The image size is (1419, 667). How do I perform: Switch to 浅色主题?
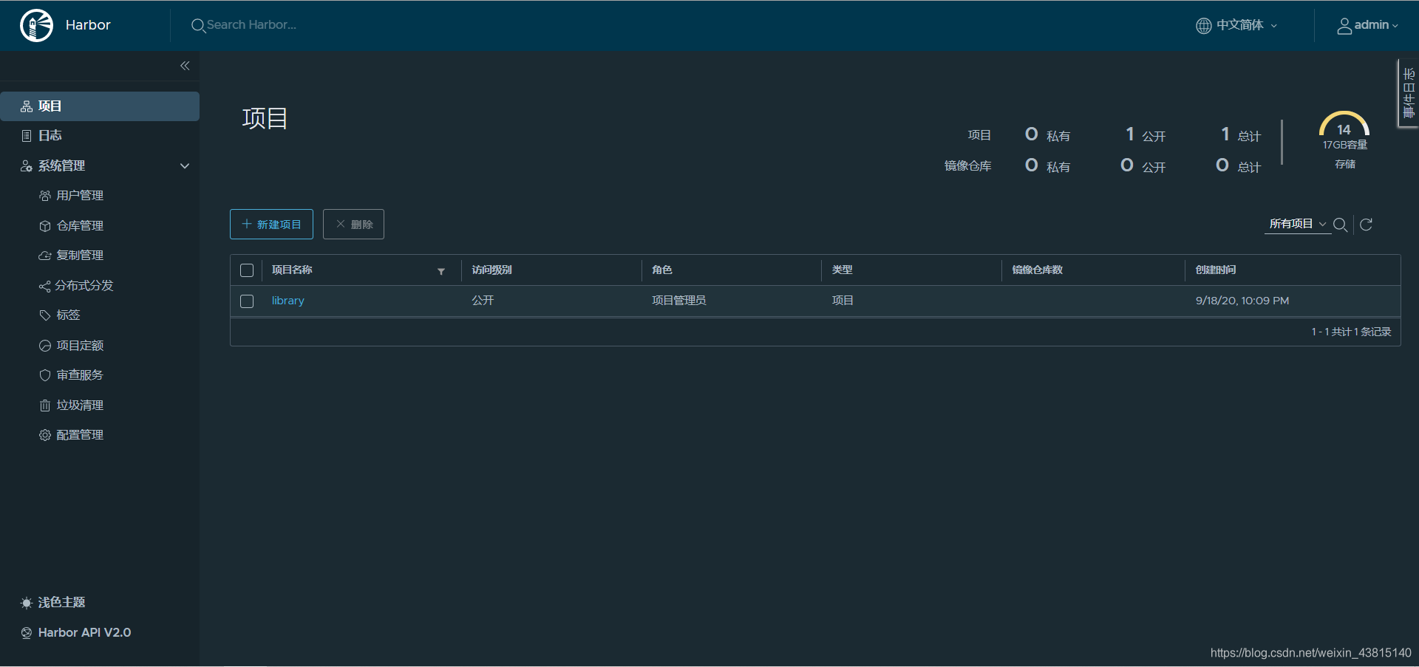tap(53, 603)
